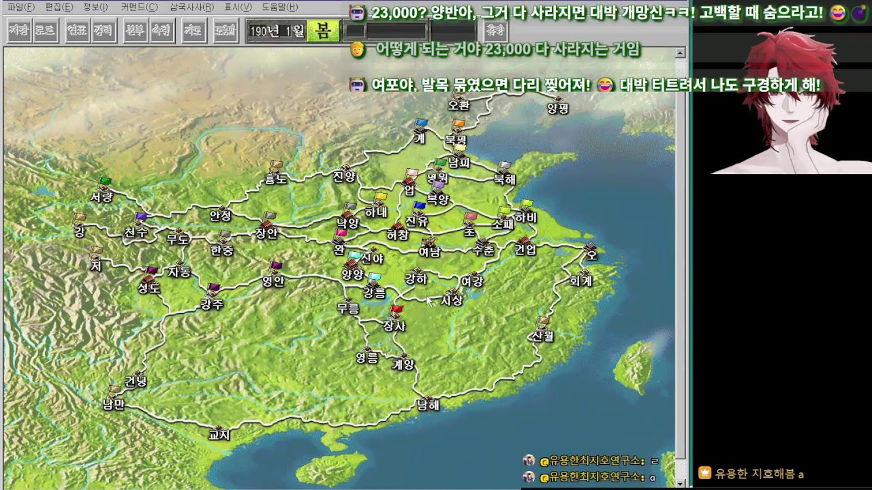Open the 커맨드(C) menu
Viewport: 872px width, 490px height.
[x=139, y=7]
